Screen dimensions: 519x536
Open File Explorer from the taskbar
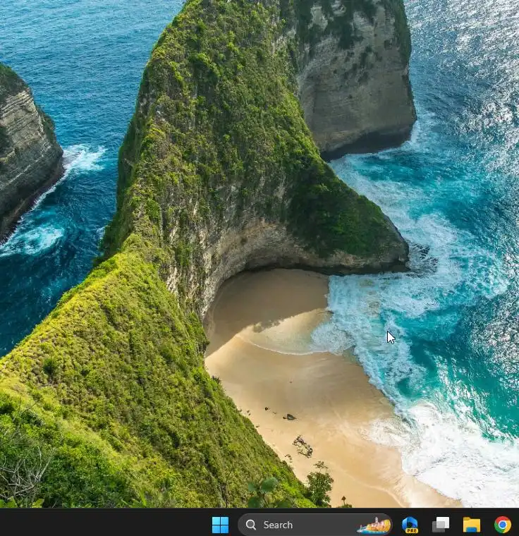472,525
